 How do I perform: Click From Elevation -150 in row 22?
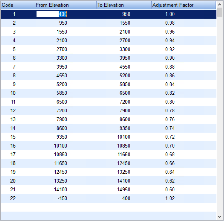pos(62,198)
